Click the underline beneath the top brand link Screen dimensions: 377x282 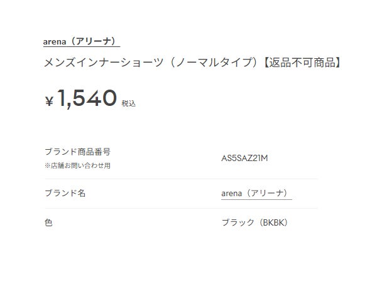[81, 47]
